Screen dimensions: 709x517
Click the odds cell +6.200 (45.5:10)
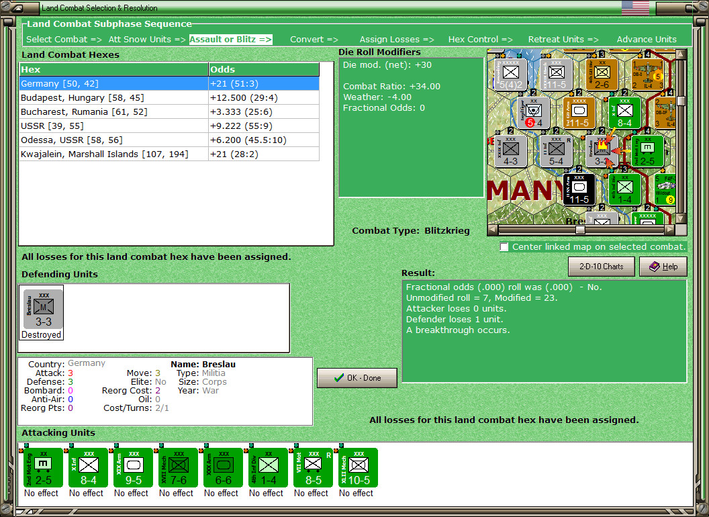[x=264, y=140]
